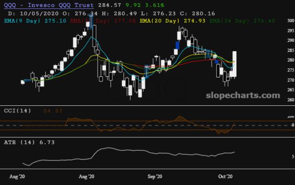Select the EMA(20 Day) 274.93 legend label
The height and width of the screenshot is (185, 295).
(x=172, y=21)
